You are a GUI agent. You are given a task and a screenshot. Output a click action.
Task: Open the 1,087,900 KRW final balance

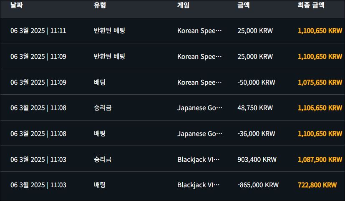pyautogui.click(x=320, y=160)
